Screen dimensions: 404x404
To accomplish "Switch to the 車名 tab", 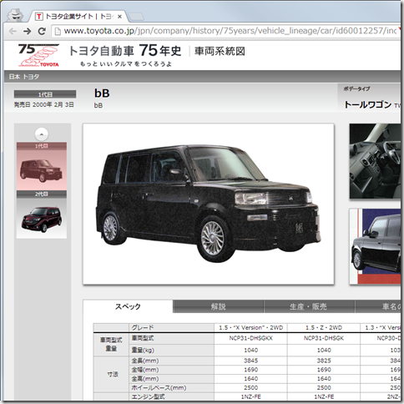I will 378,306.
